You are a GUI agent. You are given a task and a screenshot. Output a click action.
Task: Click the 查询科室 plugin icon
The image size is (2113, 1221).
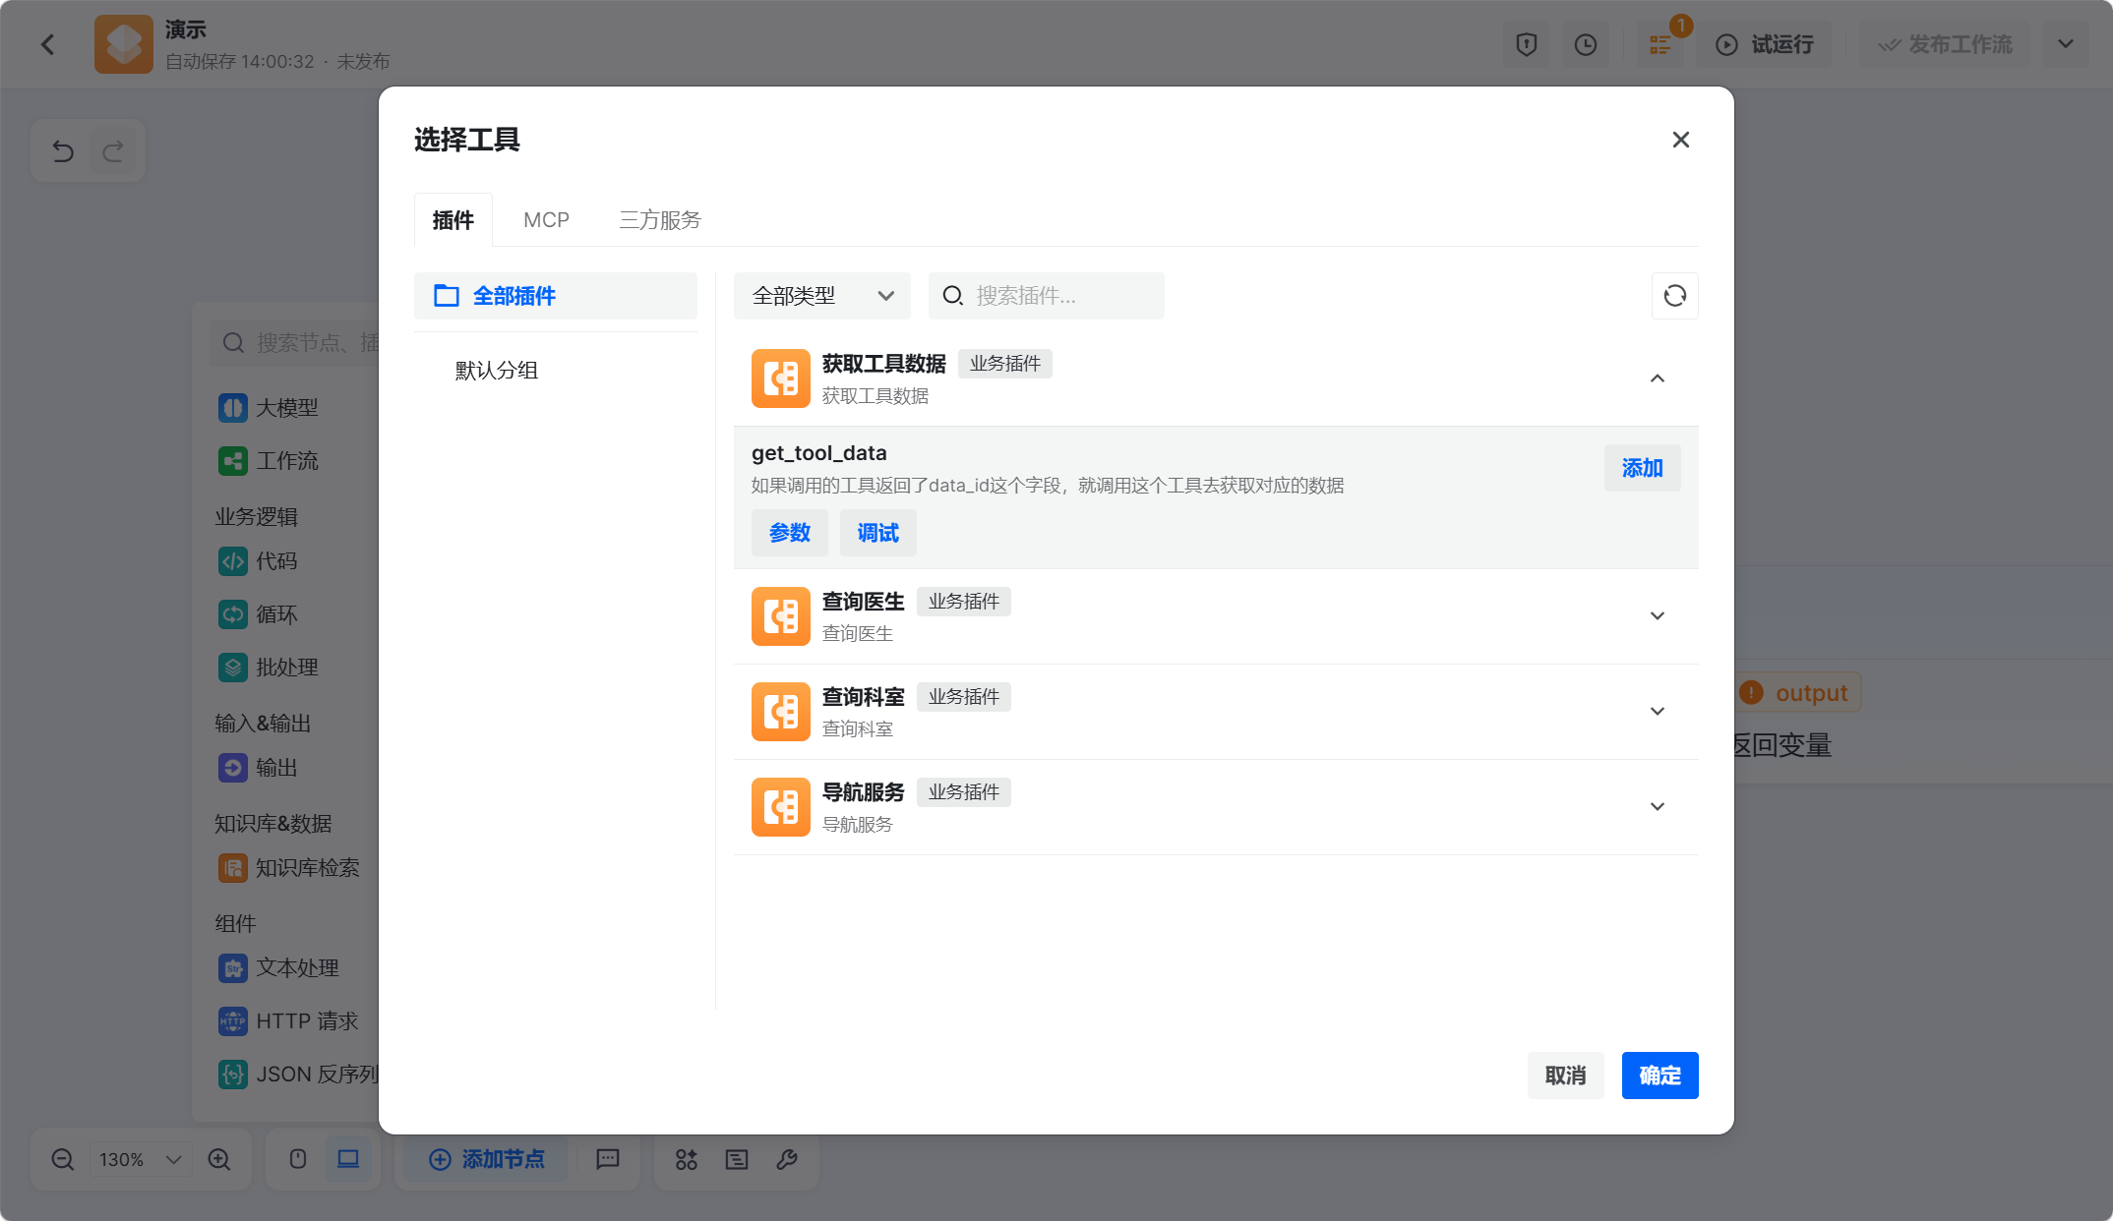780,712
